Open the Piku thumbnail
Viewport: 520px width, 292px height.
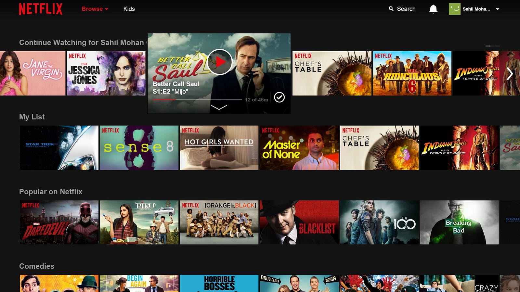(x=139, y=222)
